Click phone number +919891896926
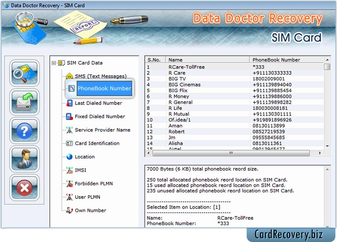The image size is (337, 242). (x=272, y=120)
